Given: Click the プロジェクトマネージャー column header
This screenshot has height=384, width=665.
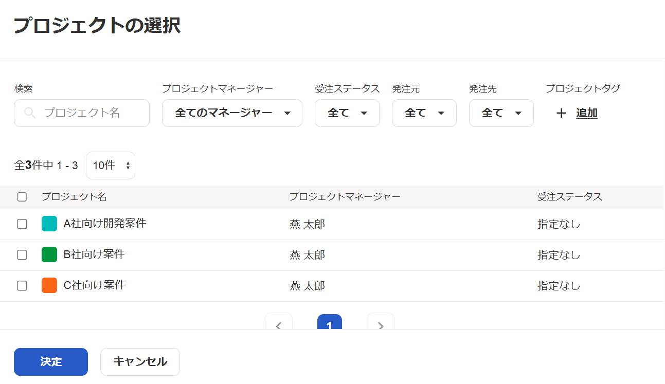Looking at the screenshot, I should pos(345,197).
